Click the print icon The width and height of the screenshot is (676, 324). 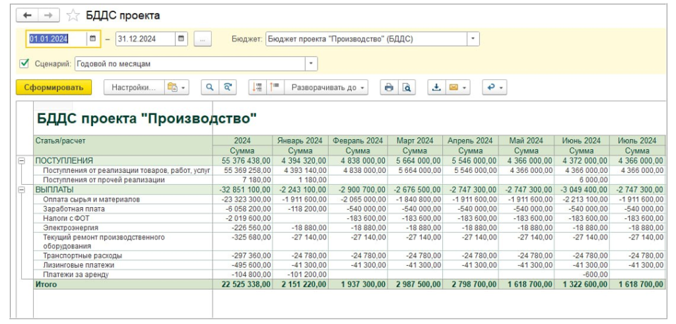tap(389, 87)
